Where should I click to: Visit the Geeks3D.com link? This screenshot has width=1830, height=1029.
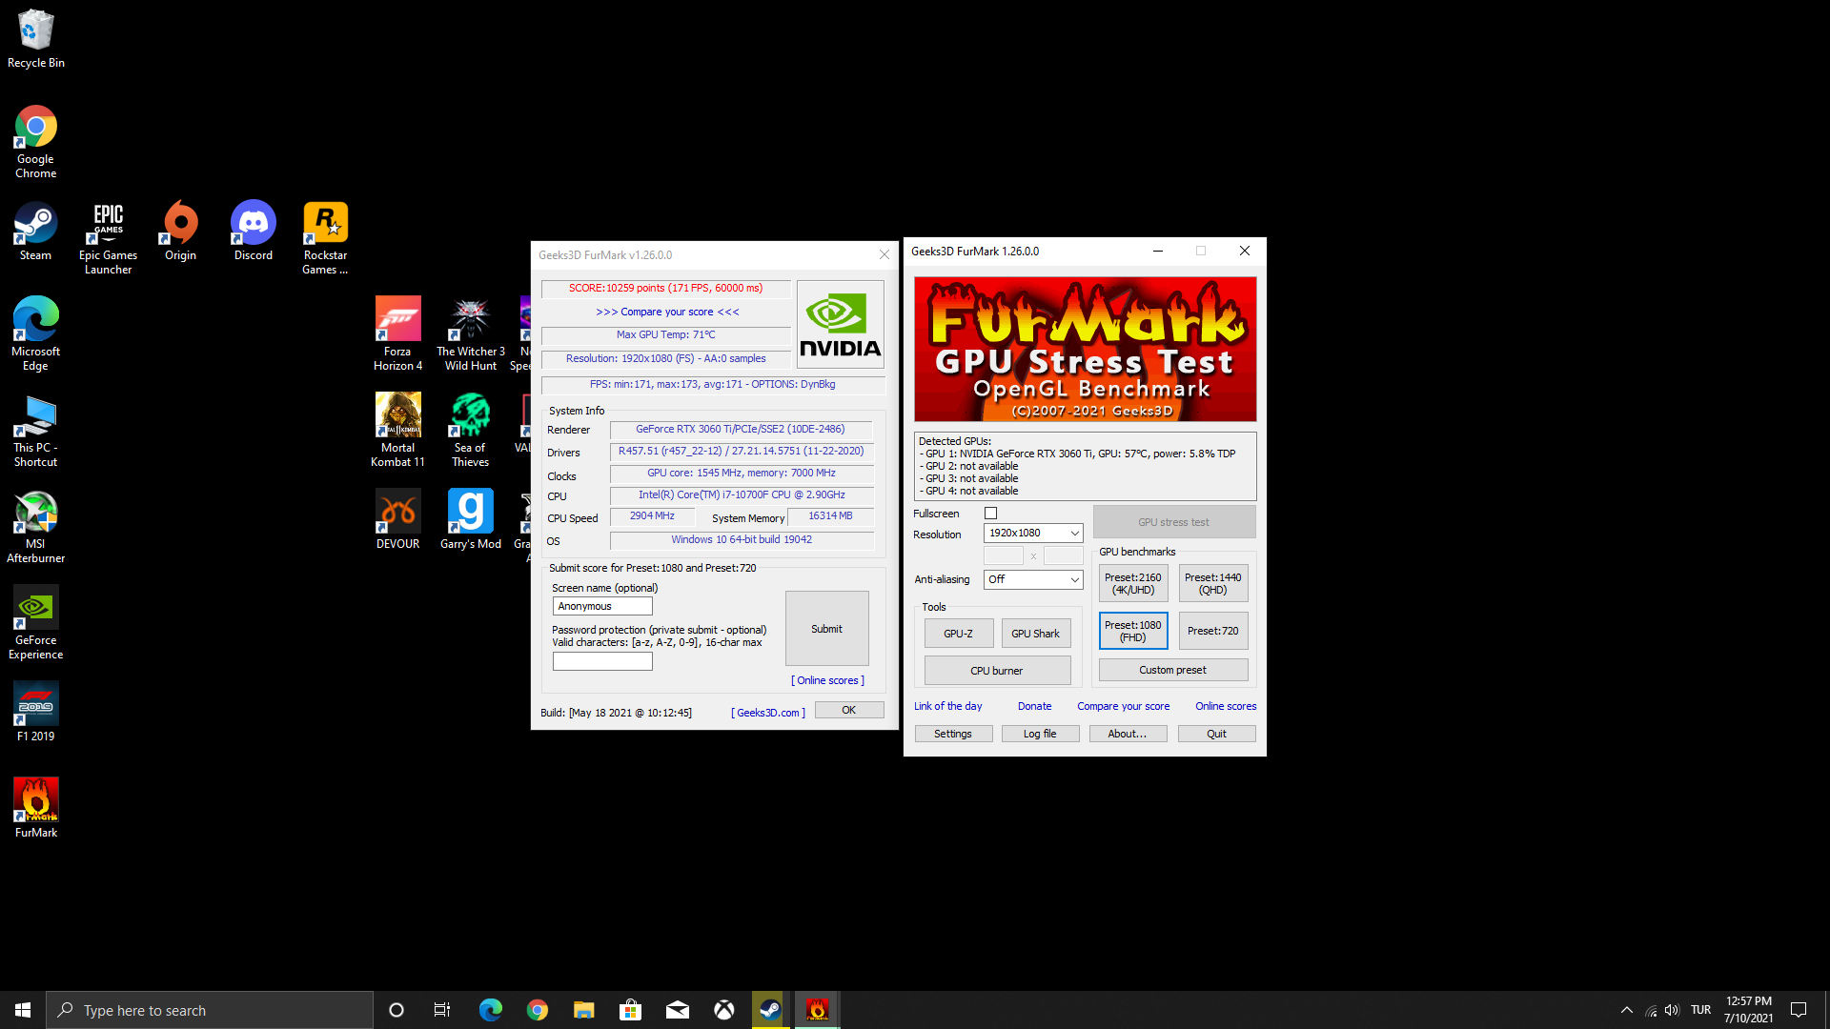coord(768,713)
